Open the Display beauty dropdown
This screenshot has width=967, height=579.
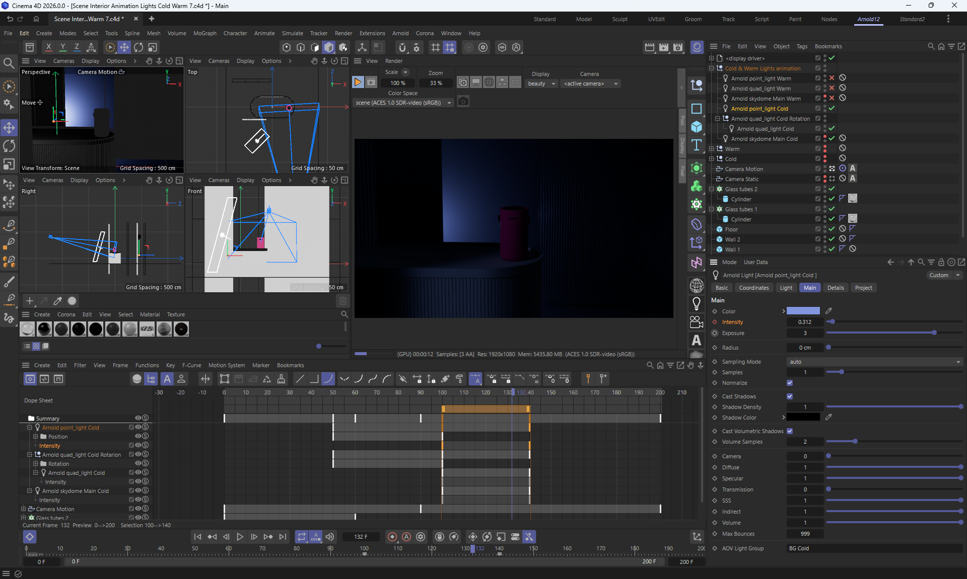[541, 84]
